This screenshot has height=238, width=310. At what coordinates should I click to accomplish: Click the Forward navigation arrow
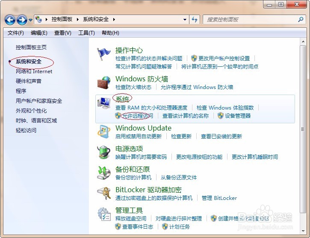click(x=22, y=20)
